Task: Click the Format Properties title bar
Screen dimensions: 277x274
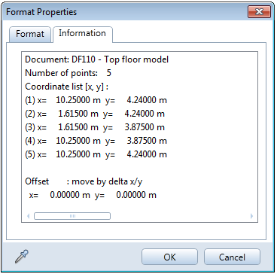Action: [126, 12]
